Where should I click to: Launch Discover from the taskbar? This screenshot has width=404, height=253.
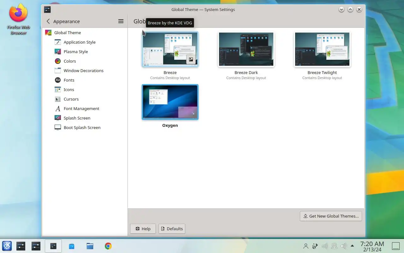72,246
